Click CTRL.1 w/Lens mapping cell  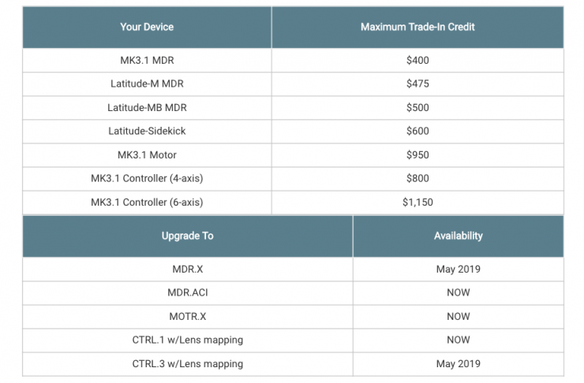point(187,340)
